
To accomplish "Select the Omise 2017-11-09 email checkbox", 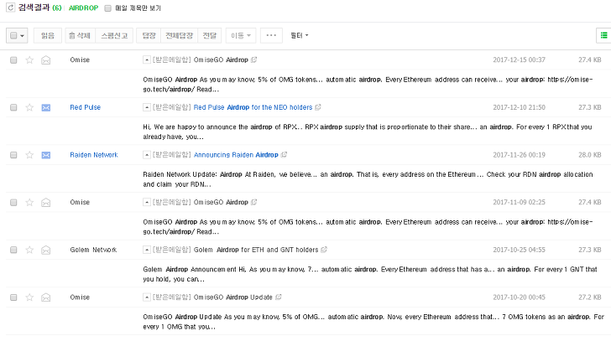I will (13, 202).
